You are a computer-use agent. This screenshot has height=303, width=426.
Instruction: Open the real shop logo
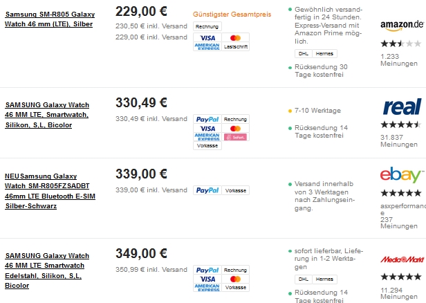click(402, 107)
